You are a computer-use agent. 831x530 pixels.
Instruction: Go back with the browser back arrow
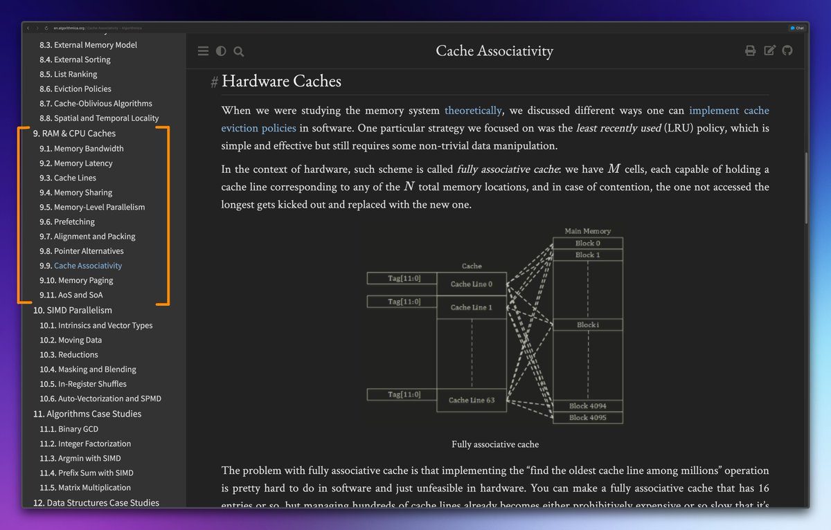[28, 28]
